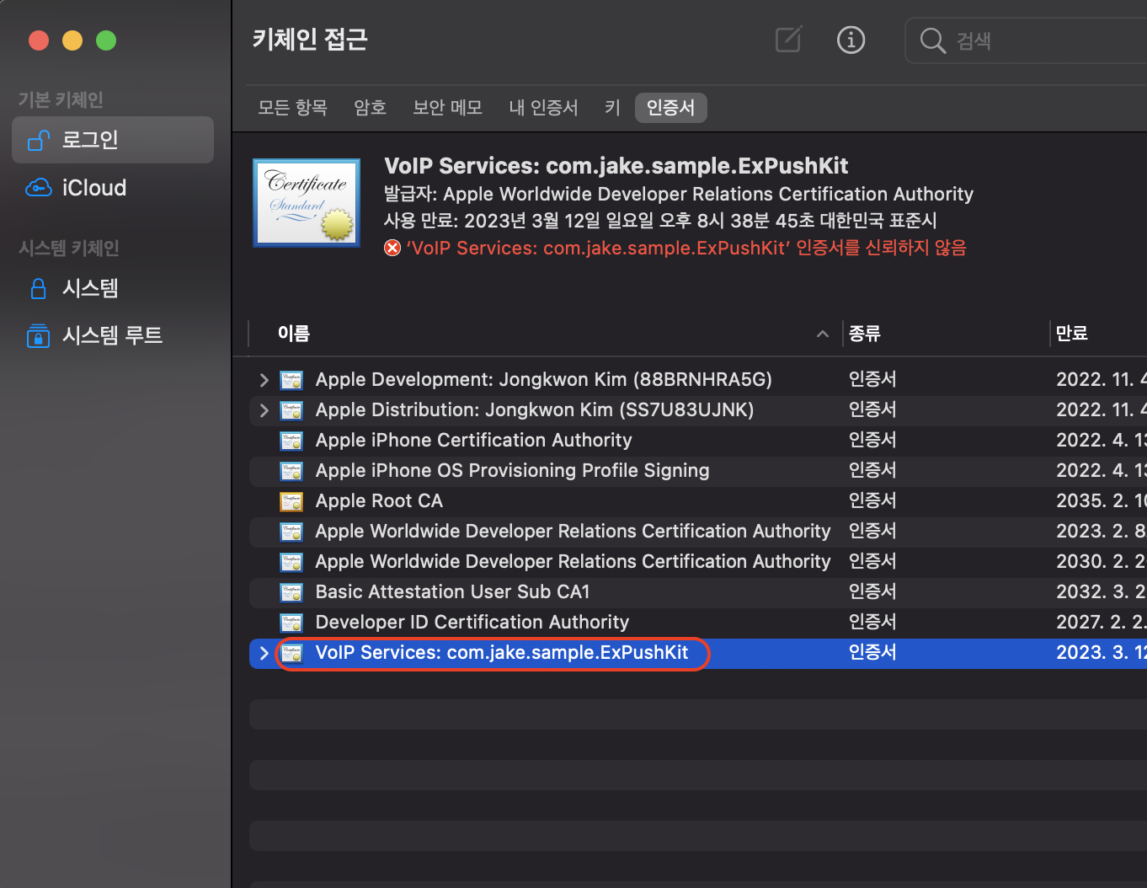Sort by the 종류 column header
Image resolution: width=1147 pixels, height=888 pixels.
tap(865, 334)
